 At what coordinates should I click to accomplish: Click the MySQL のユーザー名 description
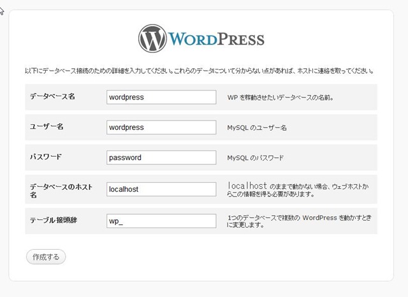coord(257,128)
